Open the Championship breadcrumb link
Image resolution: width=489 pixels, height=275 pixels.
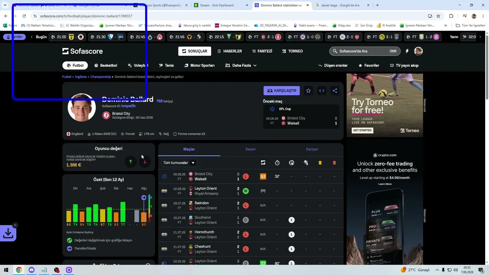100,77
